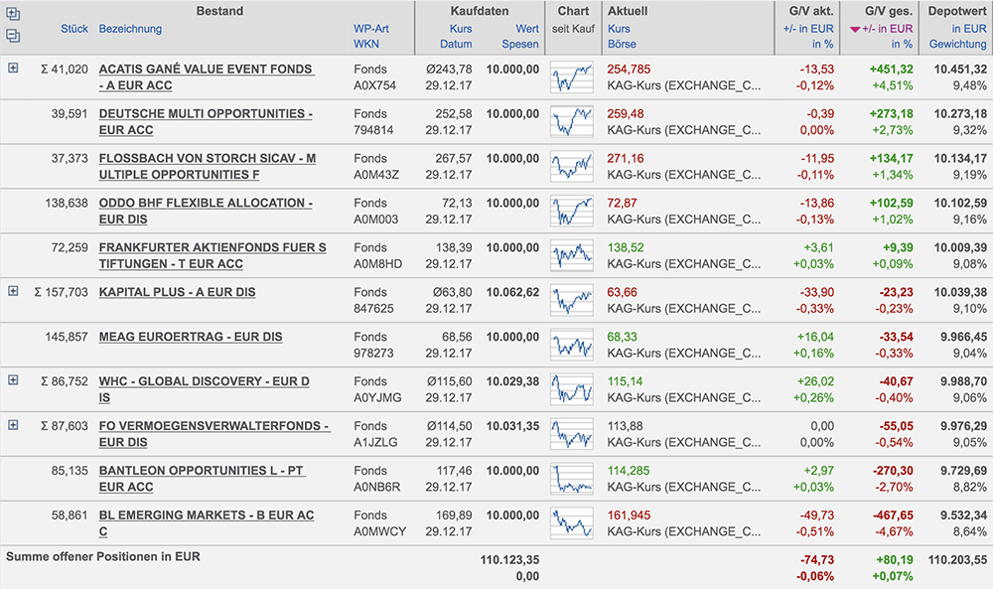Image resolution: width=993 pixels, height=589 pixels.
Task: Expand all positions with top-left plus icon
Action: (x=13, y=14)
